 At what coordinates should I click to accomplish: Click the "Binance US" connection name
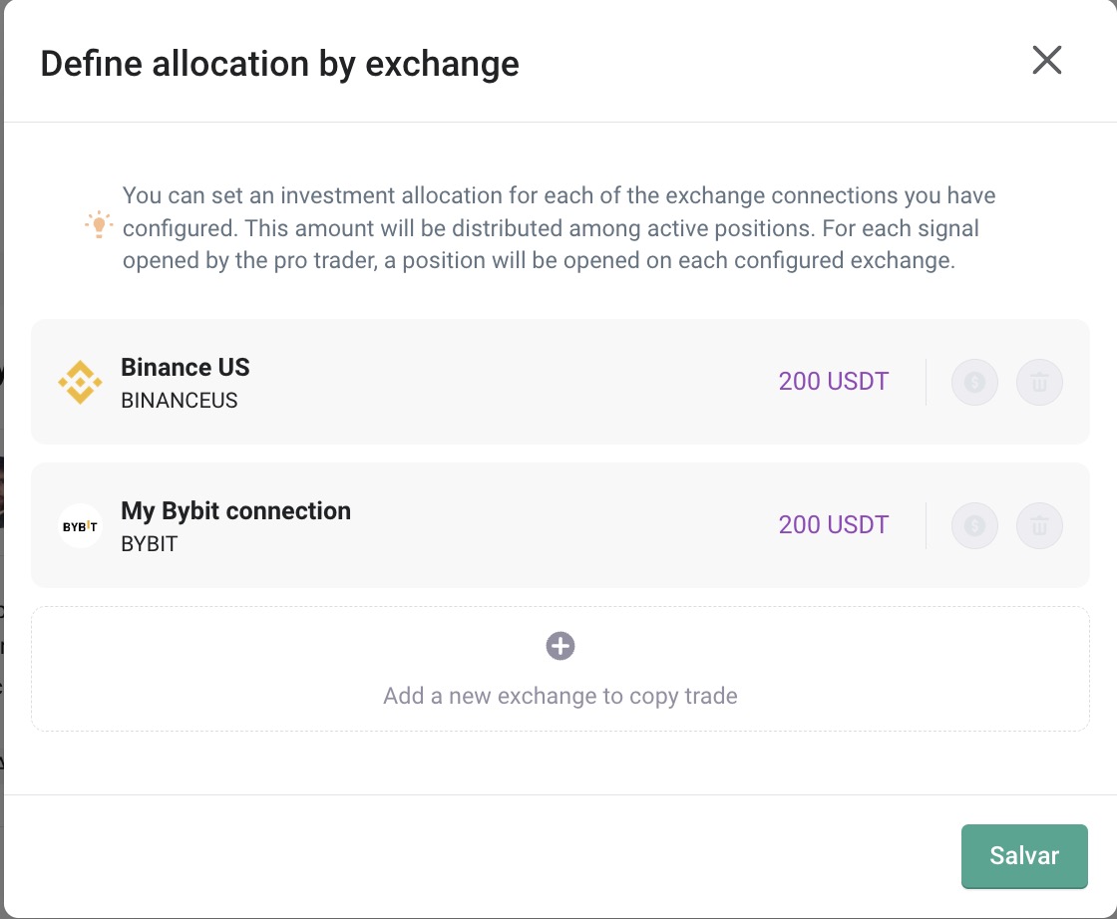[186, 368]
